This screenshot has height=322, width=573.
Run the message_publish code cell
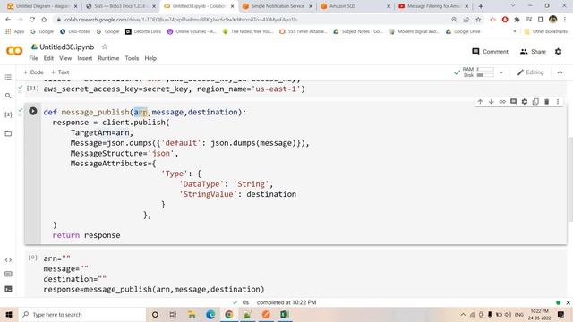32,111
